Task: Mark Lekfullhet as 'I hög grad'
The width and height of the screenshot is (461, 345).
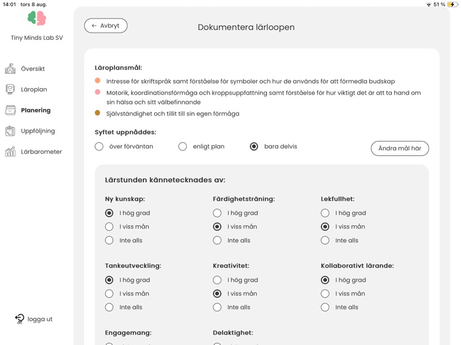Action: 325,213
